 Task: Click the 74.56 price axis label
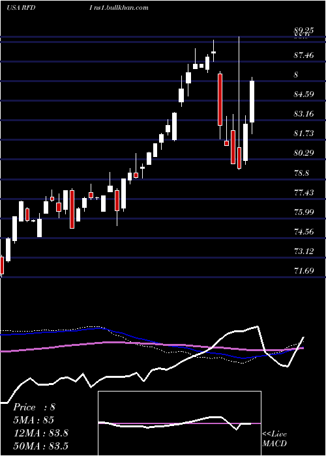tap(304, 232)
